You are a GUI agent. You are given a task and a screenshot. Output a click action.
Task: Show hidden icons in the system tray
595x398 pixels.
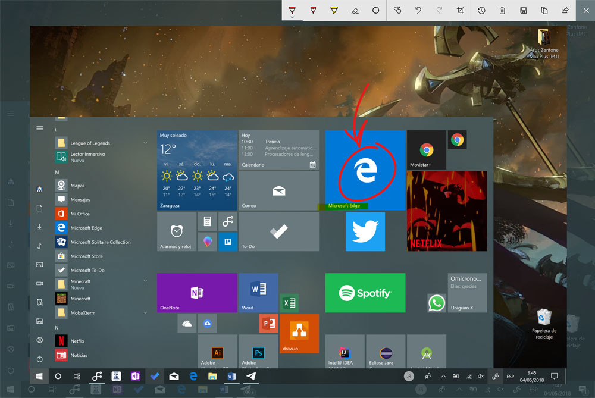(x=444, y=376)
